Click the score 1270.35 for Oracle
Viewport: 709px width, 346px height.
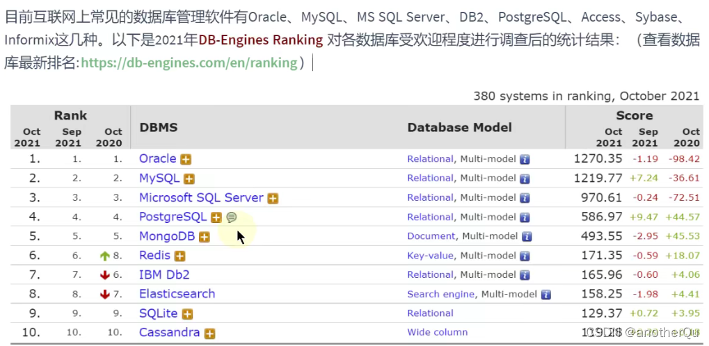coord(598,159)
